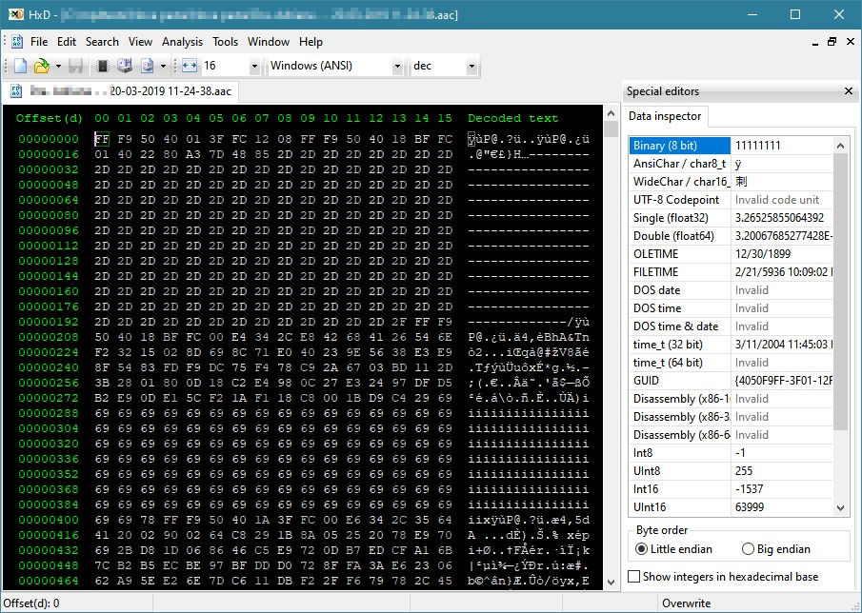Image resolution: width=862 pixels, height=613 pixels.
Task: Switch to the Data inspector tab
Action: click(x=665, y=116)
